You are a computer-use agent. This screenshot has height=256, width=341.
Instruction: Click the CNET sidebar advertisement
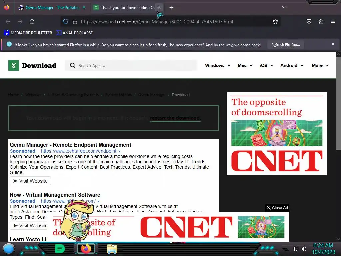pyautogui.click(x=277, y=134)
